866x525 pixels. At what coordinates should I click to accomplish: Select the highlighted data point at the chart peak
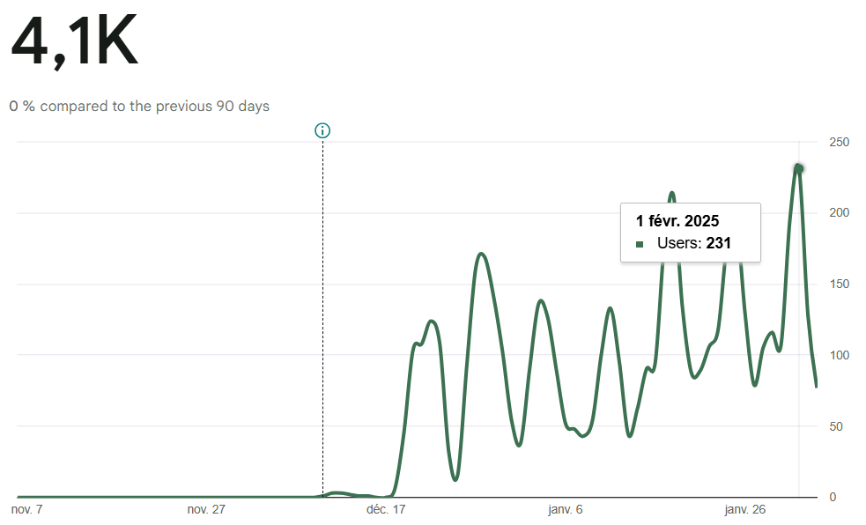(798, 167)
